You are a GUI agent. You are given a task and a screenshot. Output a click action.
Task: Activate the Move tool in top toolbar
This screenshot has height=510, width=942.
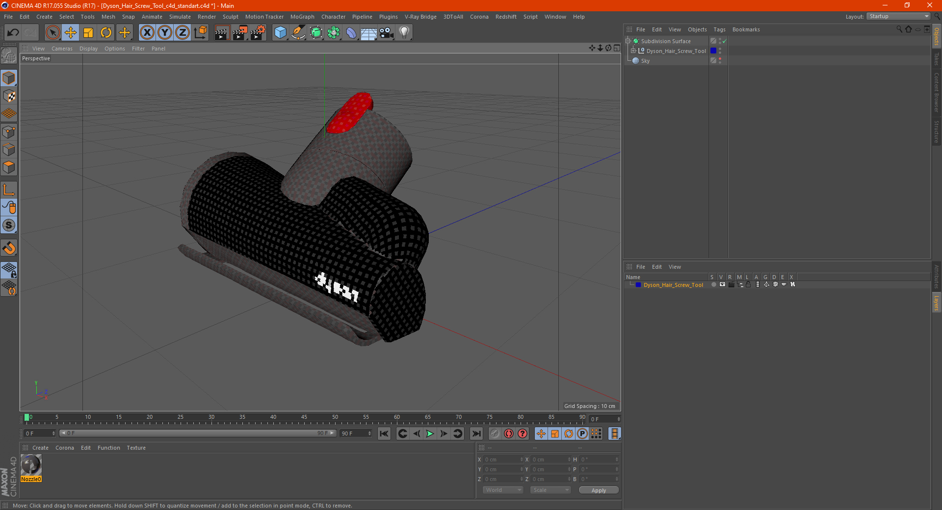71,33
